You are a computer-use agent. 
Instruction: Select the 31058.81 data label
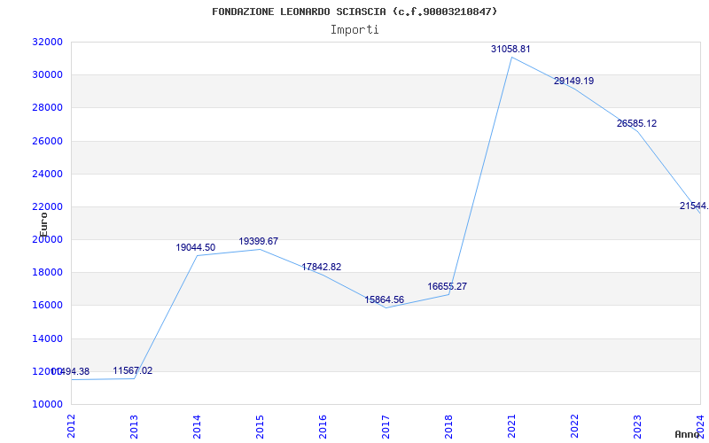click(510, 50)
